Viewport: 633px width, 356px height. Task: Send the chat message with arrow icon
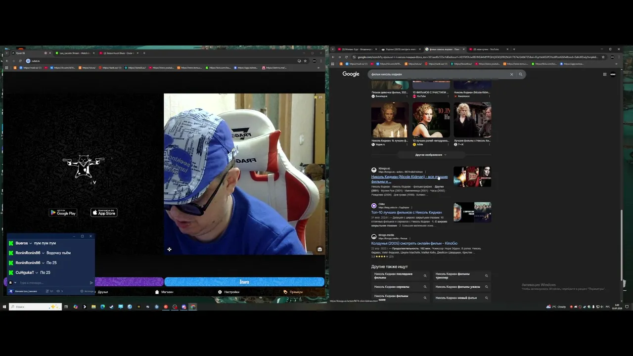click(91, 283)
